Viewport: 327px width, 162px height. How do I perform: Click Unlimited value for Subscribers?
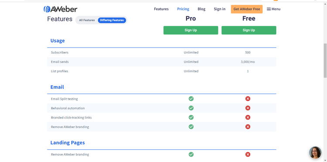(191, 52)
